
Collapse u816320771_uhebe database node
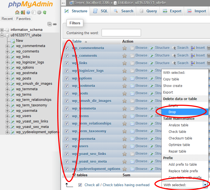(x=2, y=36)
